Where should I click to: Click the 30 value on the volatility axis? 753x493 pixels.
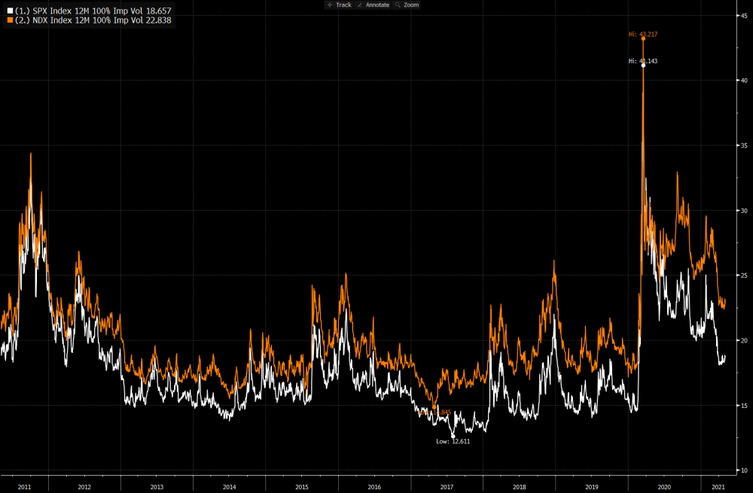[x=745, y=211]
